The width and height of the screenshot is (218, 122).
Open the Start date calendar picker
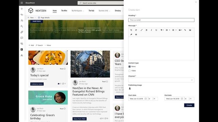click(x=146, y=99)
